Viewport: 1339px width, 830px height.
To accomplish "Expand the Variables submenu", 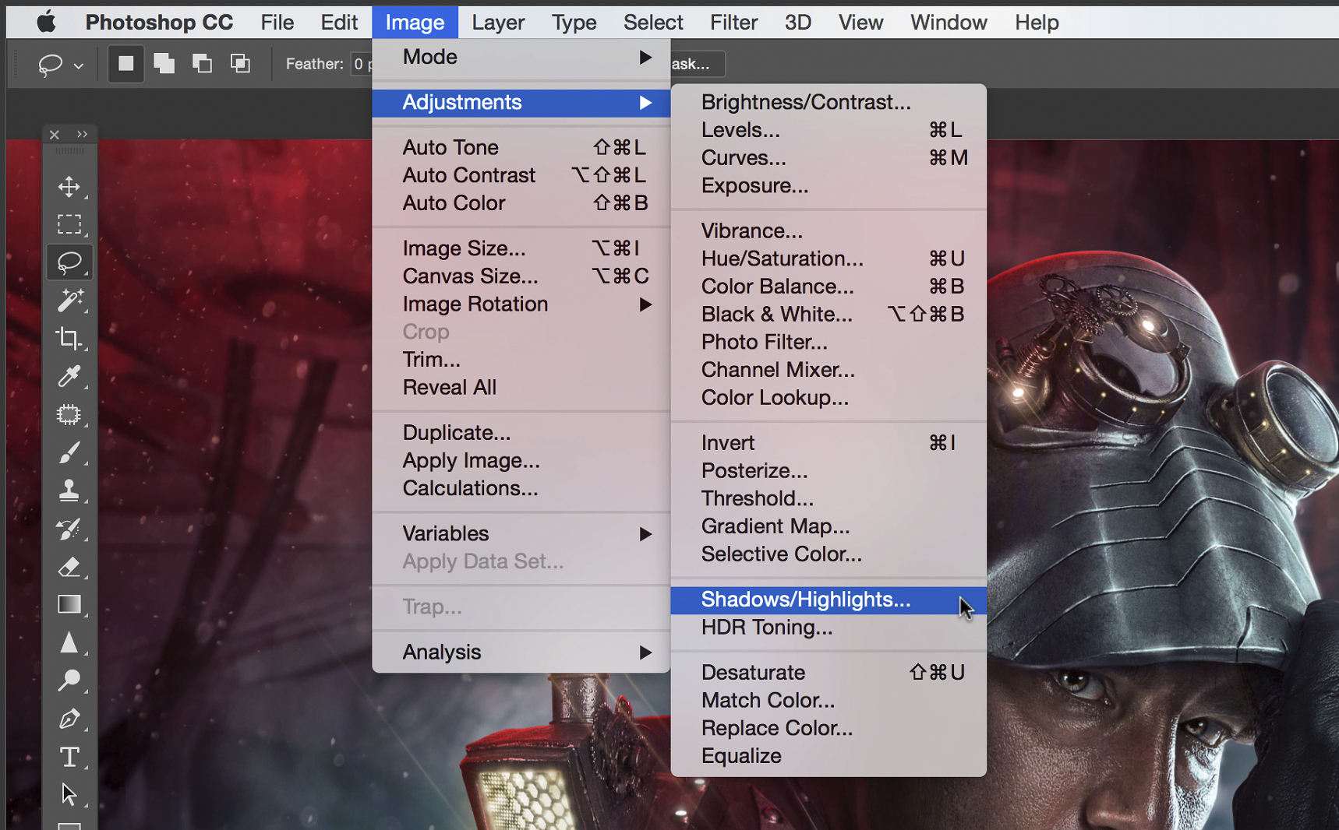I will [521, 534].
